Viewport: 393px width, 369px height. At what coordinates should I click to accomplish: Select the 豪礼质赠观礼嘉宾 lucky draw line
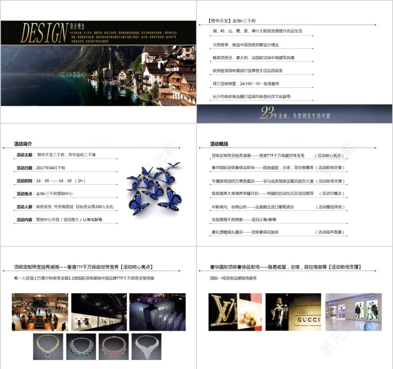(x=245, y=232)
